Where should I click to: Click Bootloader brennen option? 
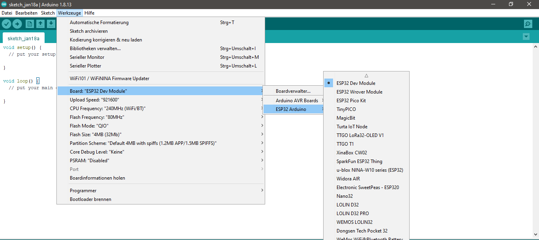click(x=90, y=199)
